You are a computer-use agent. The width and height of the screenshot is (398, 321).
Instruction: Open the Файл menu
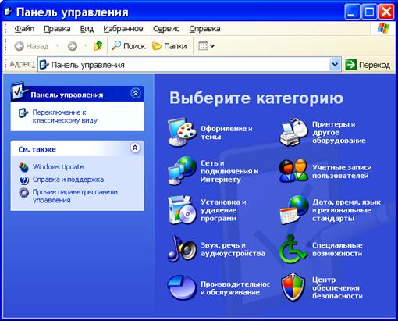(24, 28)
